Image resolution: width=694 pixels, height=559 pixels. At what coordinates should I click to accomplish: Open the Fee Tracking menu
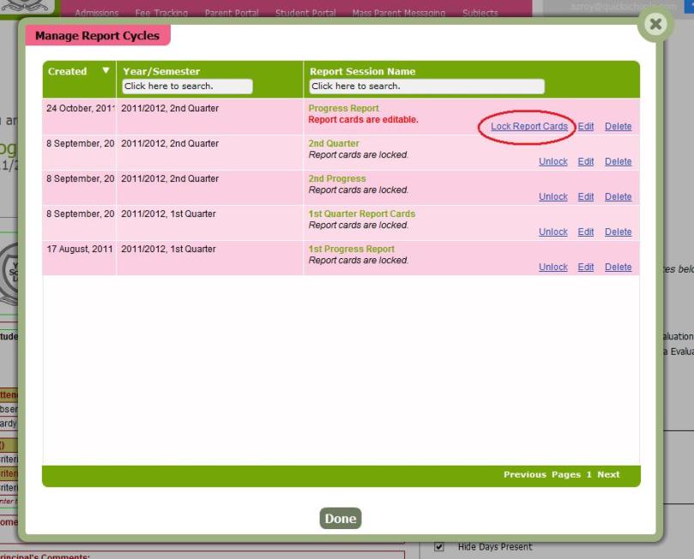pyautogui.click(x=161, y=13)
